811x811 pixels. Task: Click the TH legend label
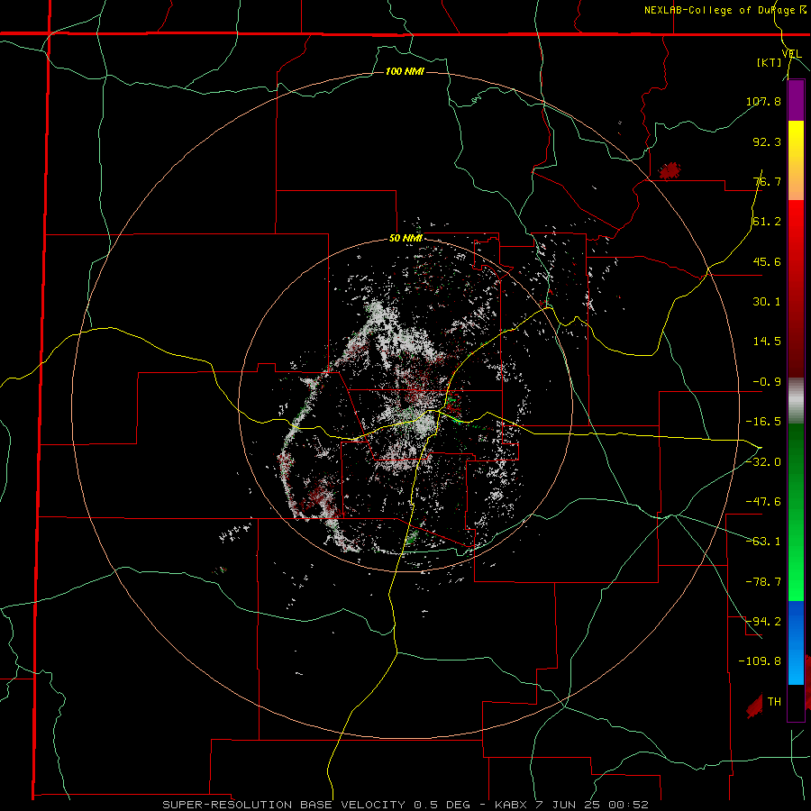(774, 701)
